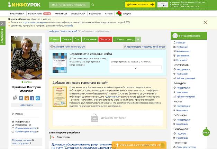This screenshot has width=217, height=149.
Task: Select the Блог tab
Action: point(77,39)
